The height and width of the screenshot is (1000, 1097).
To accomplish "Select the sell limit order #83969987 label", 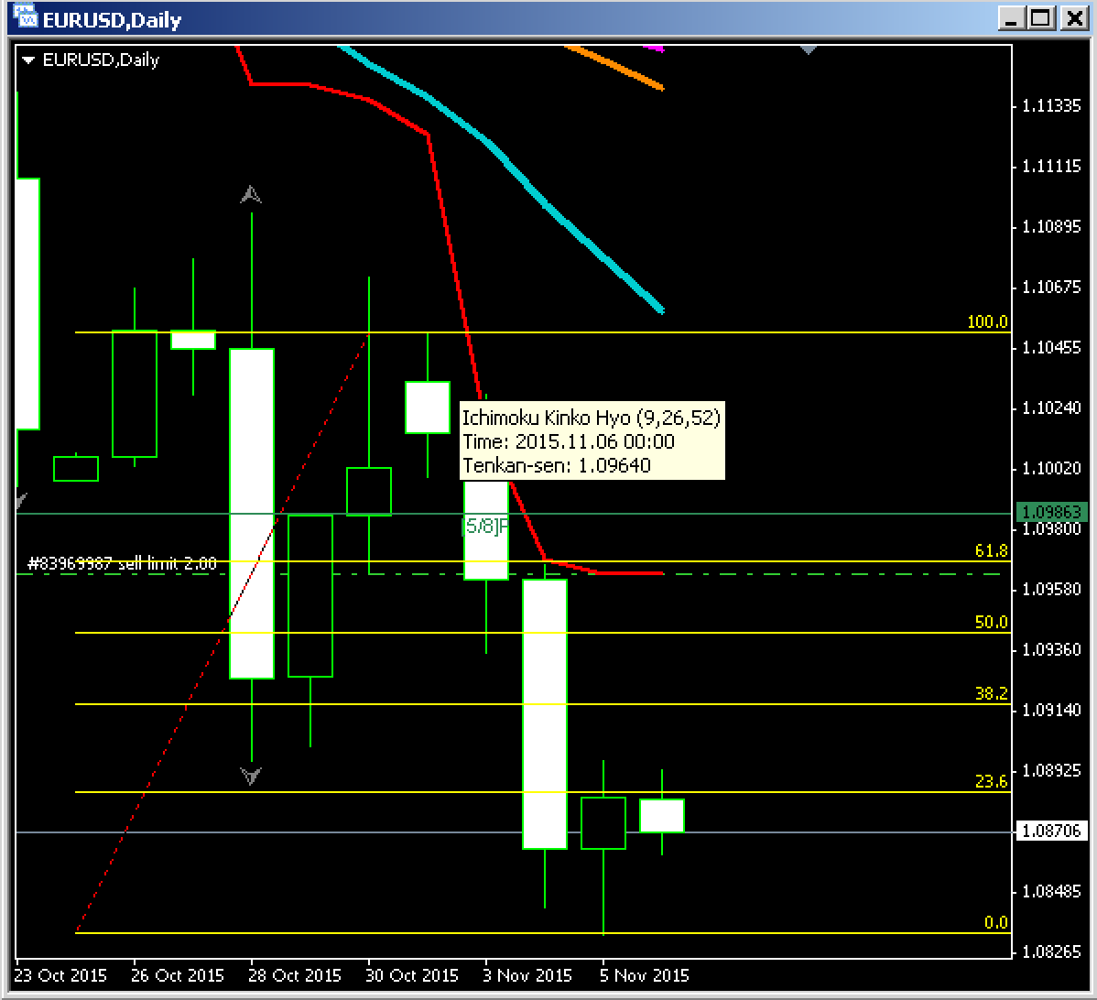I will [x=122, y=564].
